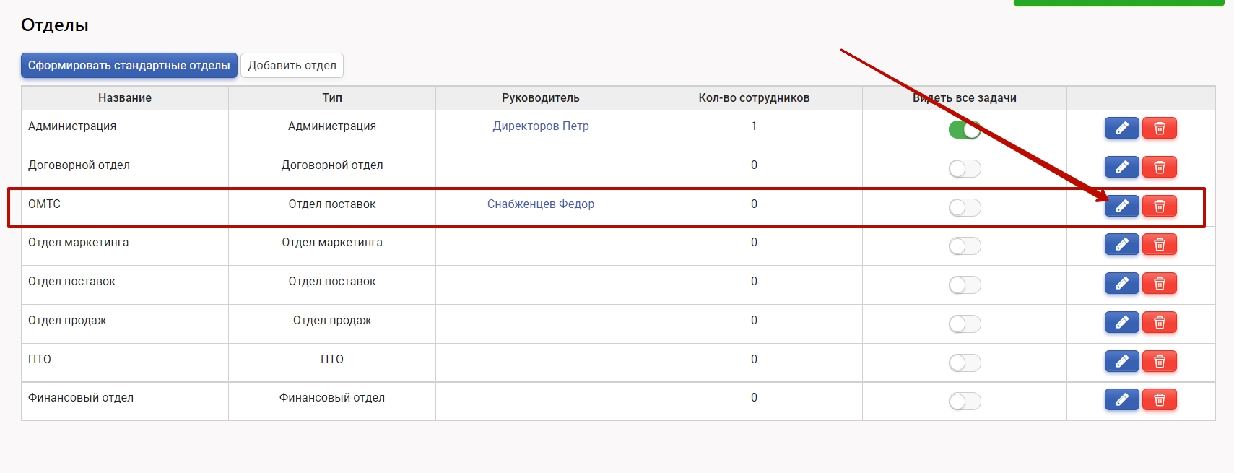Click Сформировать стандартные отделы button
Viewport: 1234px width, 473px height.
tap(129, 65)
